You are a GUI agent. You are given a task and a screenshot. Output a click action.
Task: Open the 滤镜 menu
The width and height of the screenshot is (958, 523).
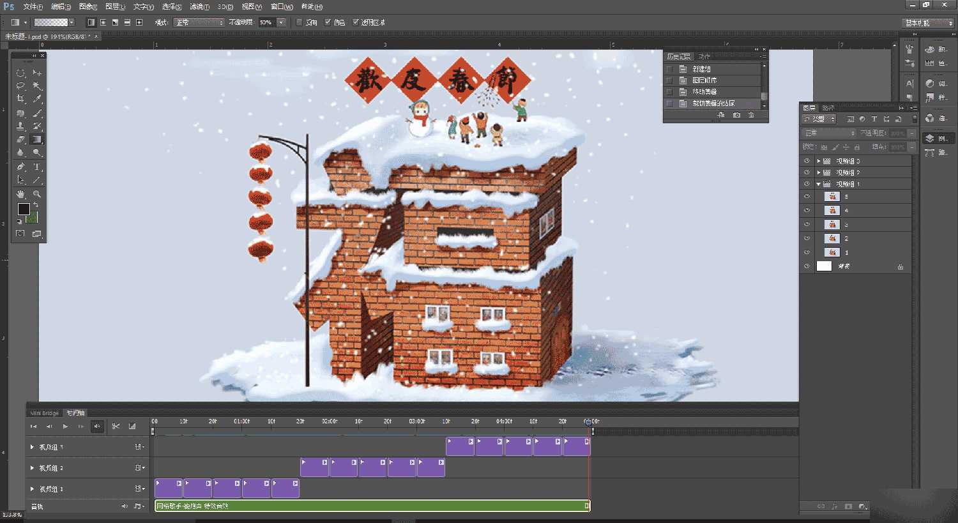(198, 6)
